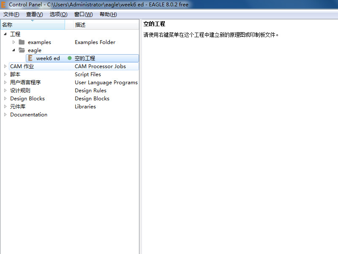Collapse the eagle folder arrow

[14, 50]
